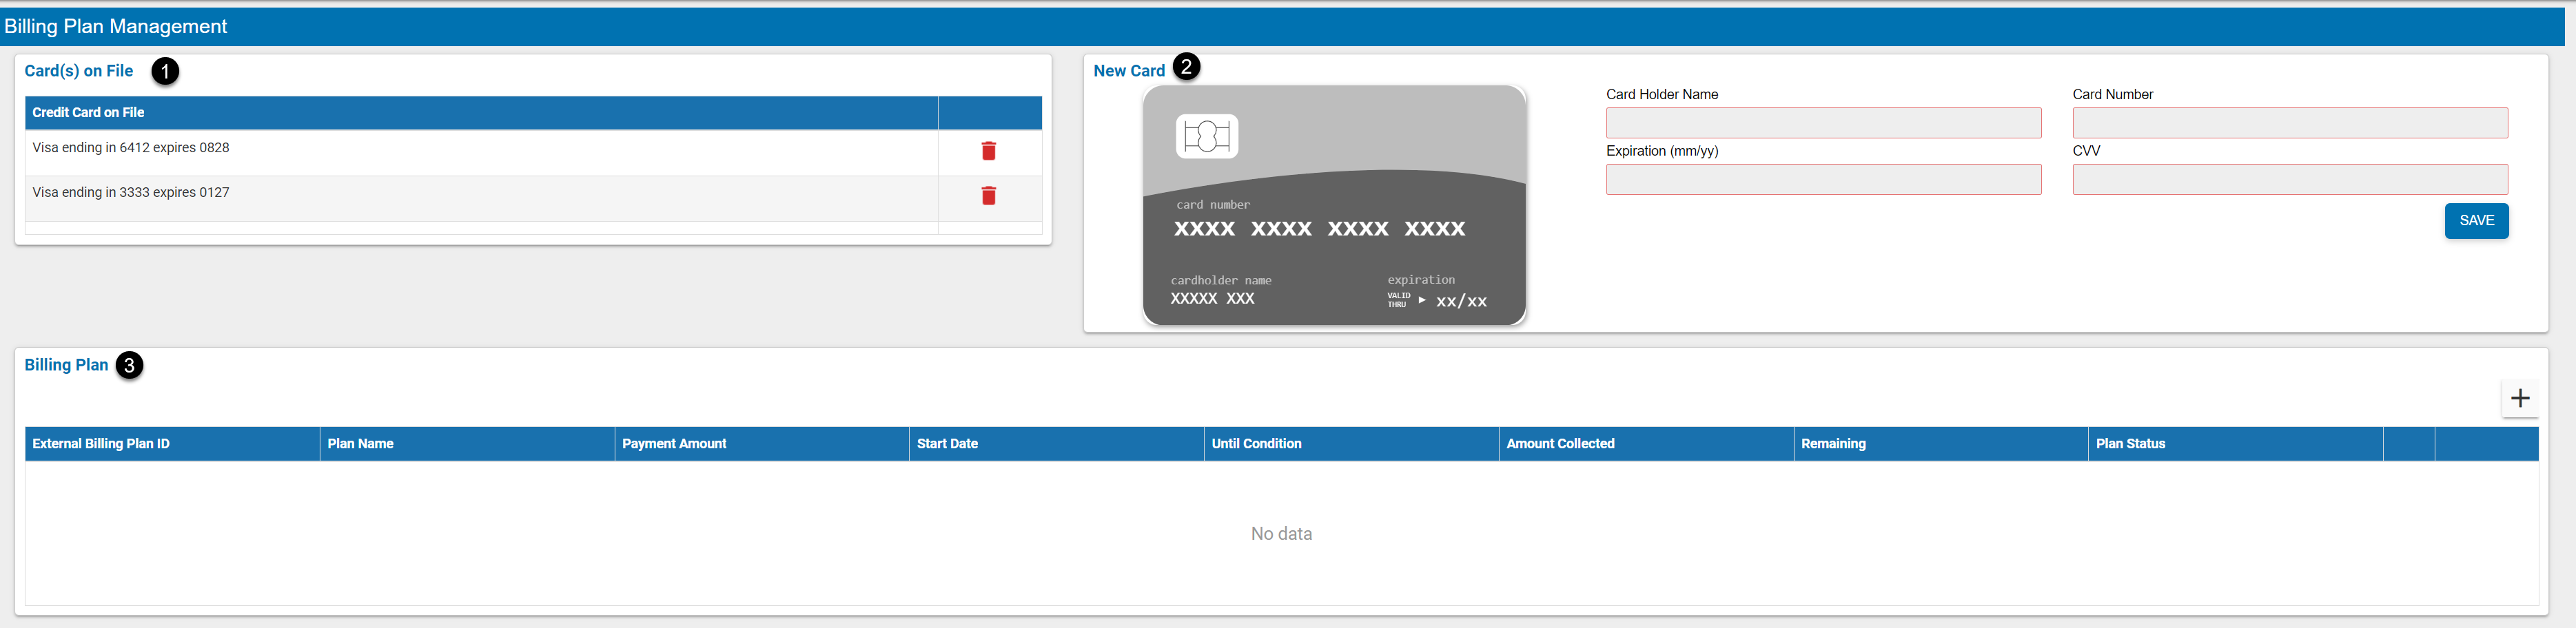Select the card number placeholder on the preview
Image resolution: width=2576 pixels, height=628 pixels.
pos(1319,228)
